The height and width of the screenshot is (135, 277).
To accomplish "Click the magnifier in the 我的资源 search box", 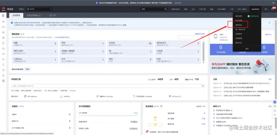I will tap(202, 37).
